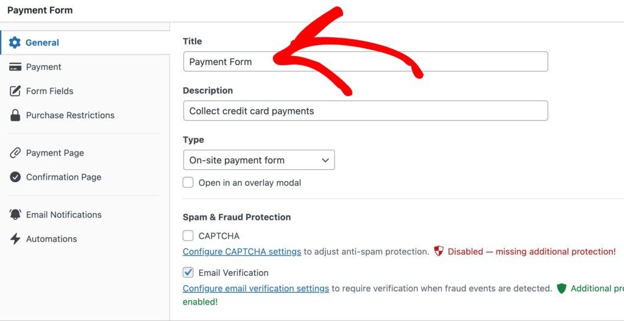624x321 pixels.
Task: Go to the Purchase Restrictions tab
Action: tap(70, 115)
